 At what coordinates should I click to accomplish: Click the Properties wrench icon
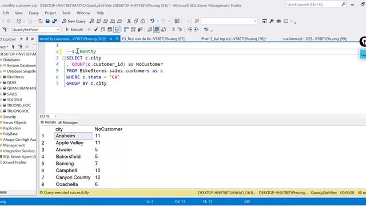click(x=272, y=21)
